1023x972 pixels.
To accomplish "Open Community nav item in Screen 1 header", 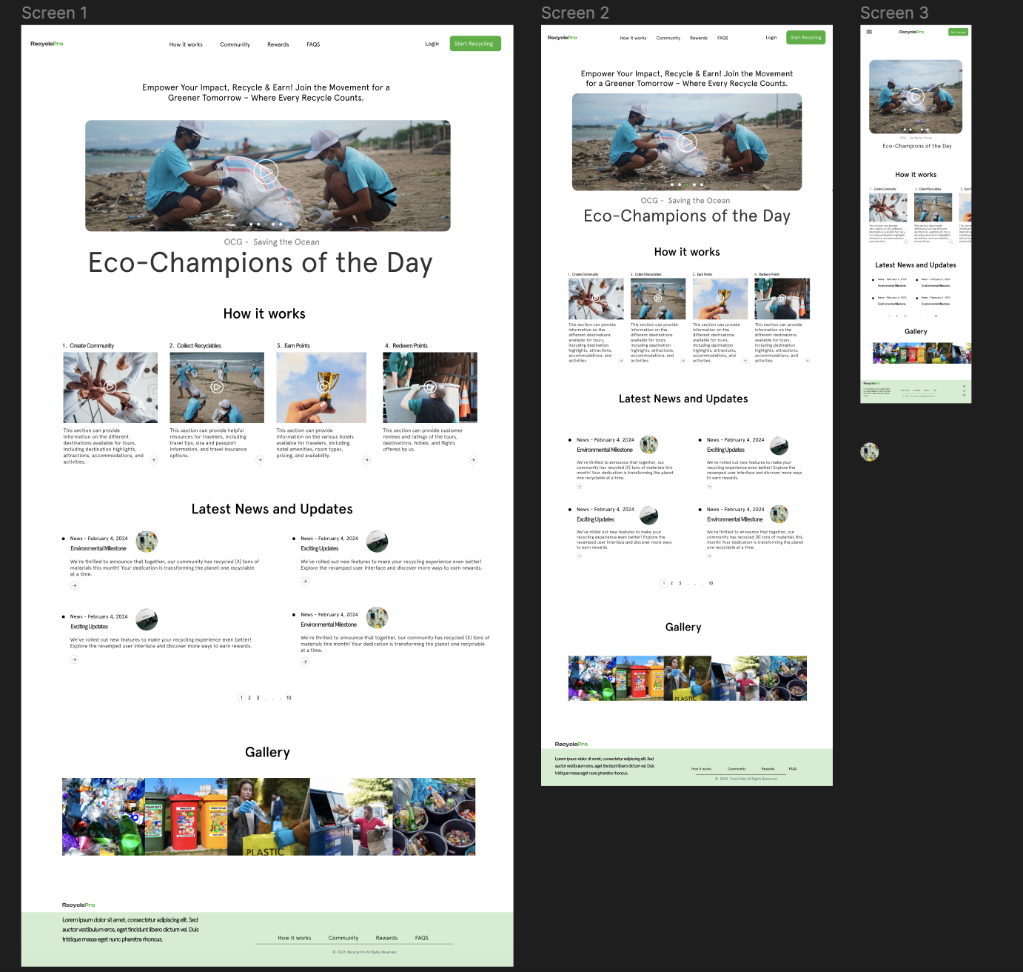I will coord(235,44).
